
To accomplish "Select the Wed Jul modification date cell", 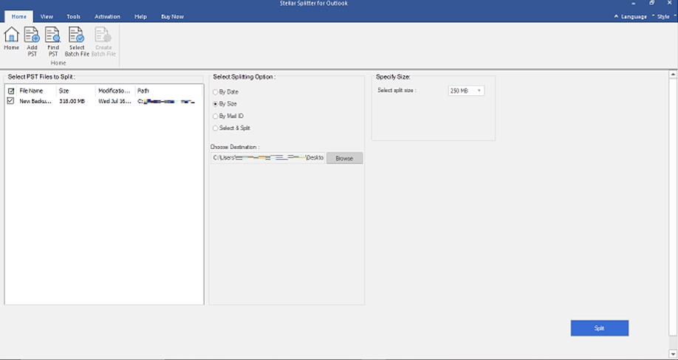I will (x=114, y=102).
